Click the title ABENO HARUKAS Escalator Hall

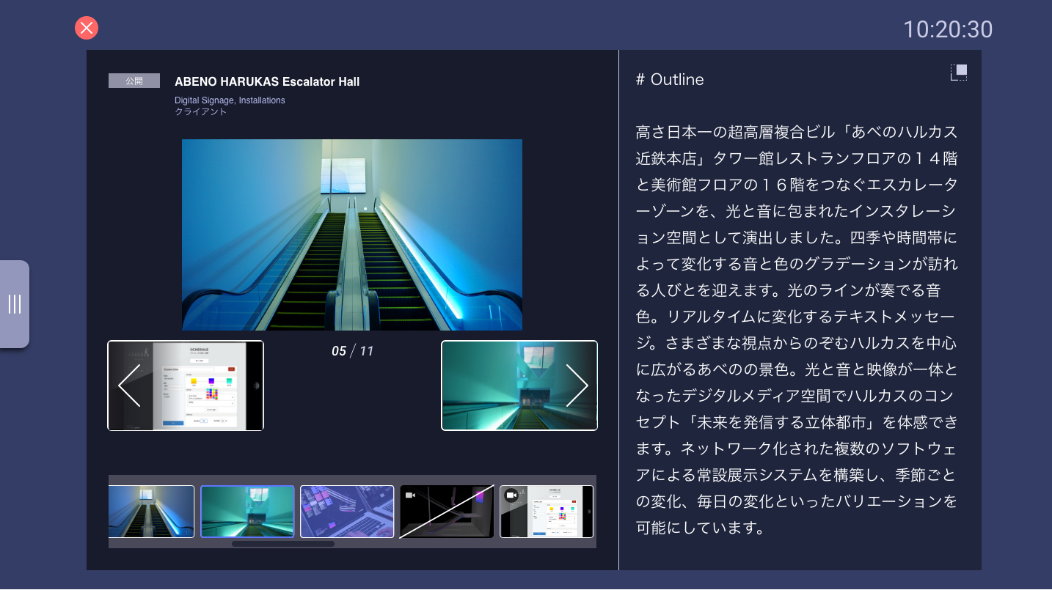267,82
